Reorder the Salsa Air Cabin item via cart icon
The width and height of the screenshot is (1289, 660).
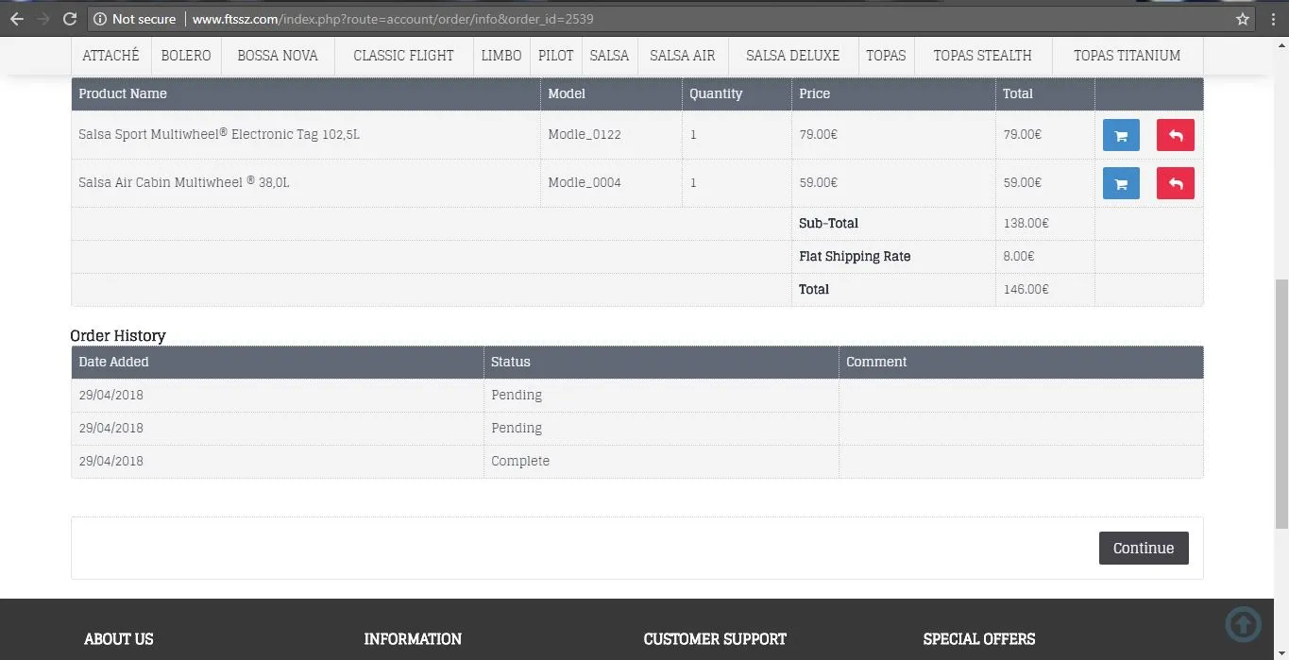(1121, 183)
